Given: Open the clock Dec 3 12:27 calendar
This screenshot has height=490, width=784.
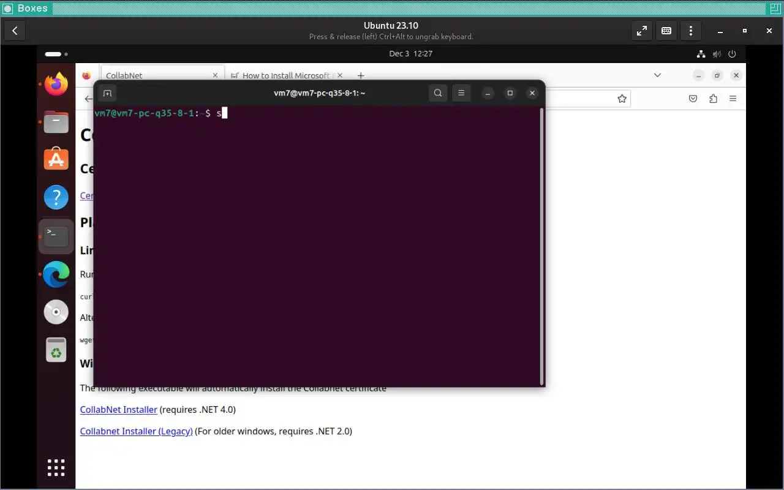Looking at the screenshot, I should [410, 54].
